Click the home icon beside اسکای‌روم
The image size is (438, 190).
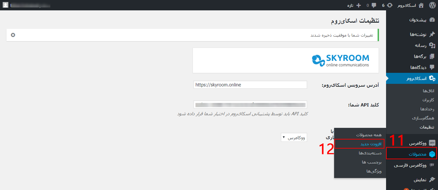tap(421, 5)
